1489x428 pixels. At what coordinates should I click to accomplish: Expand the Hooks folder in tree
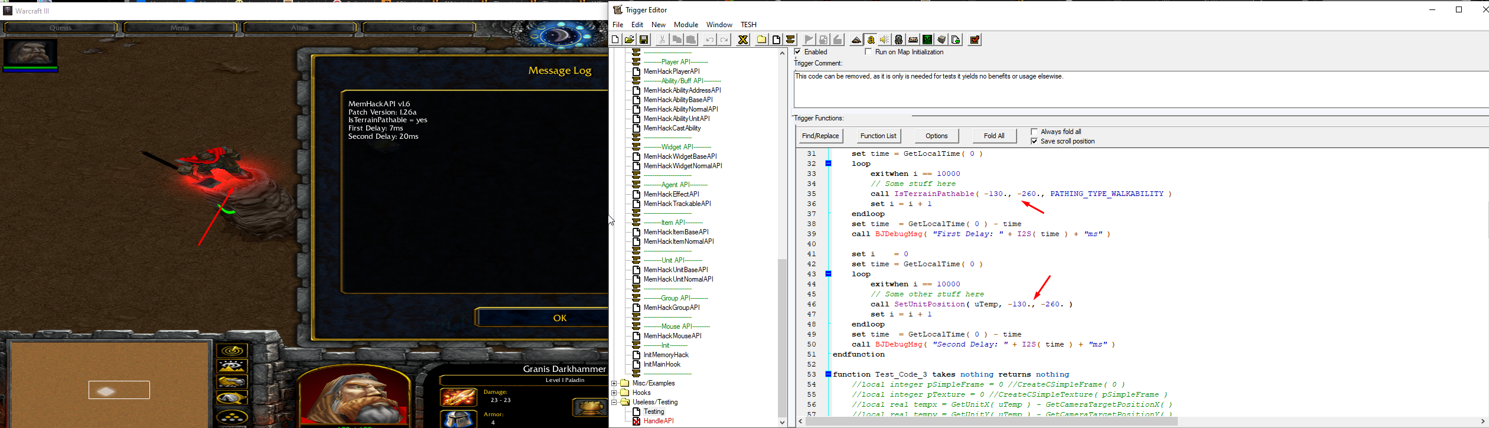click(x=614, y=393)
